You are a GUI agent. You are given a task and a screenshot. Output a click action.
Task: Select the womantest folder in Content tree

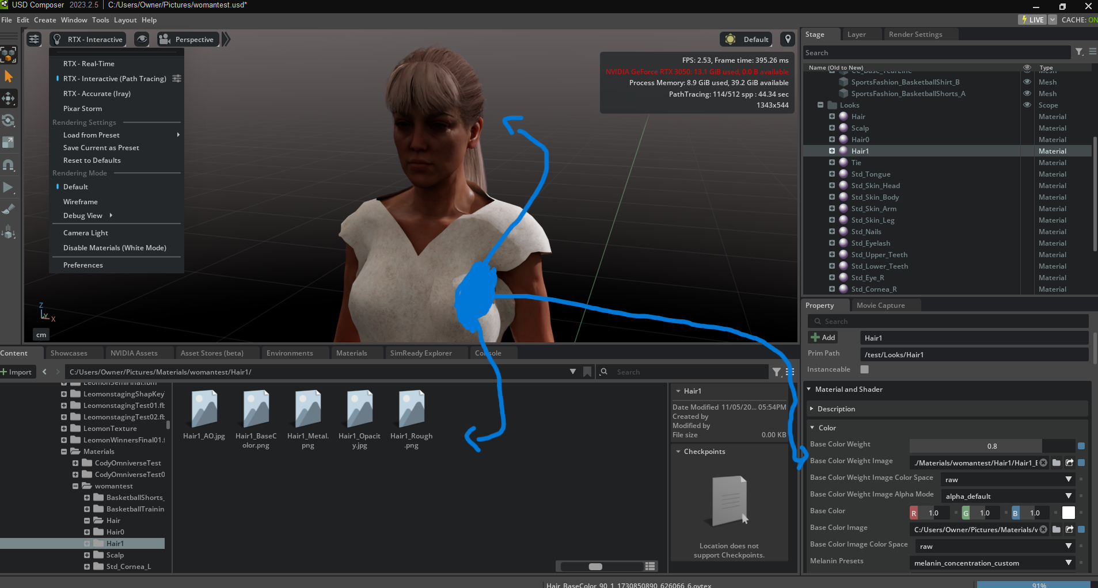[x=113, y=486]
